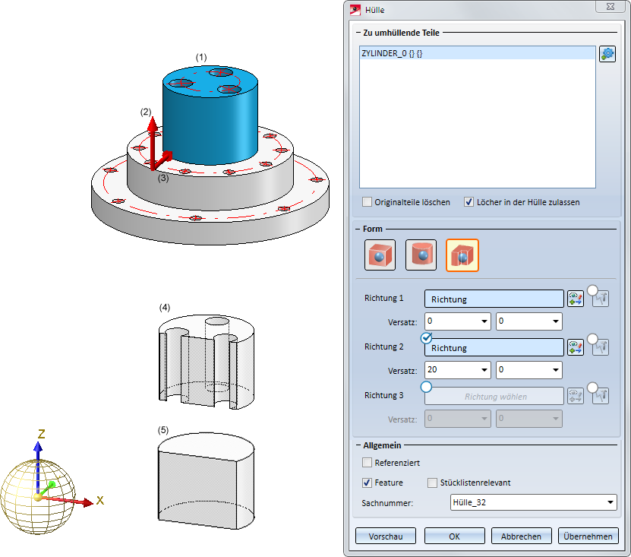This screenshot has width=631, height=557.
Task: Select the extruded contour envelope form icon
Action: point(462,255)
